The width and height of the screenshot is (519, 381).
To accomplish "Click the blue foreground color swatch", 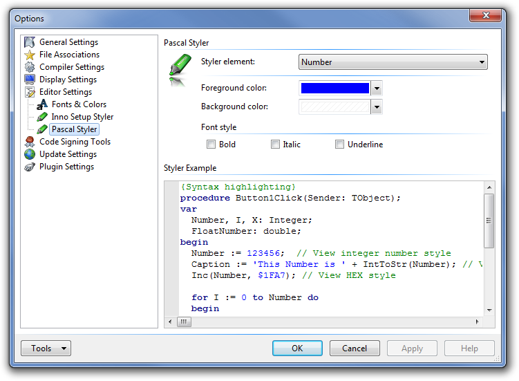I will pos(334,89).
